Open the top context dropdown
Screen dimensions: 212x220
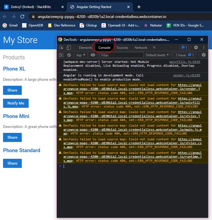coord(81,55)
